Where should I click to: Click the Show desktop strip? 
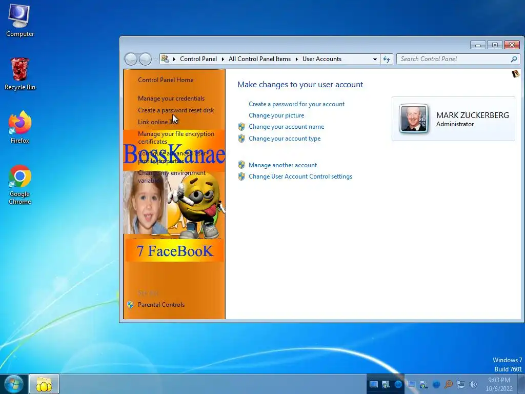point(521,384)
